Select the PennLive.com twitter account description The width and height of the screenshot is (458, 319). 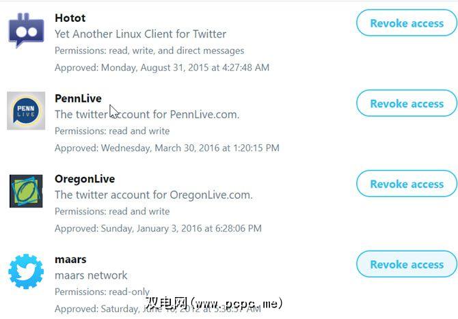point(147,115)
